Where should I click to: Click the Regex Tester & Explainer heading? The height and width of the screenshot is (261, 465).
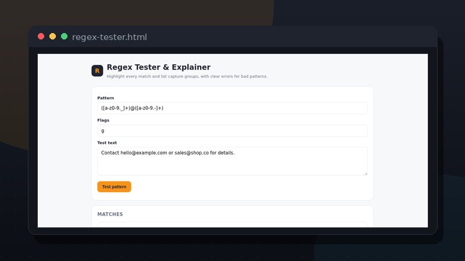click(159, 67)
